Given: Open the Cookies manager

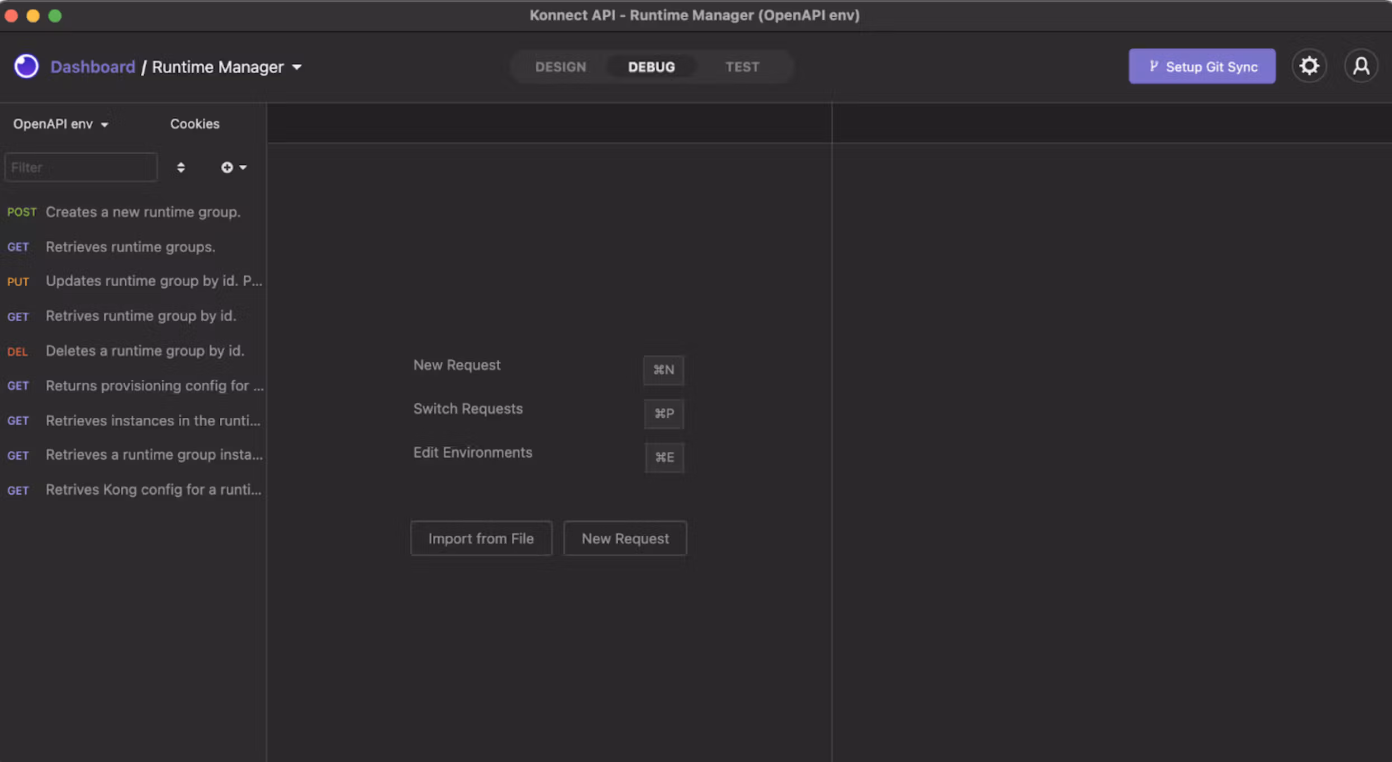Looking at the screenshot, I should pos(195,124).
